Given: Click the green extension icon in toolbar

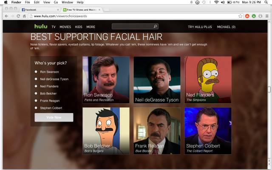Looking at the screenshot, I should point(254,16).
